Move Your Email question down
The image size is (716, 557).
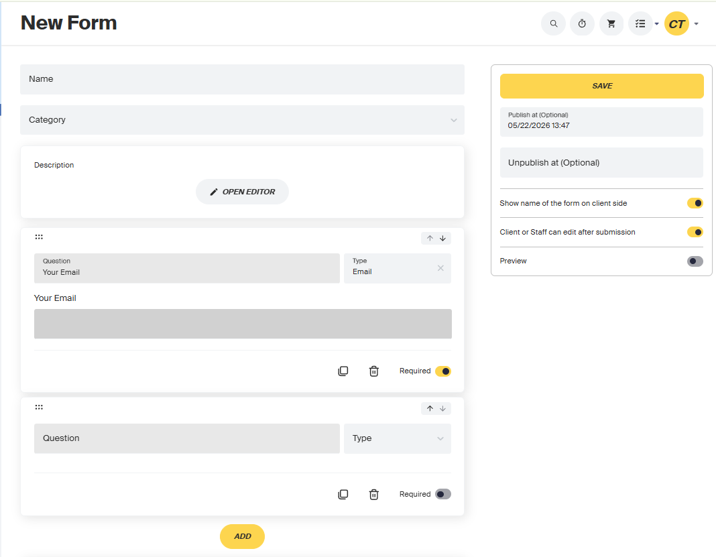(442, 239)
